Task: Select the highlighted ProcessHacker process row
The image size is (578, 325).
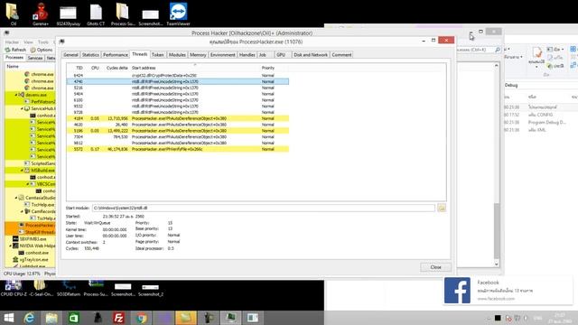Action: pos(30,225)
